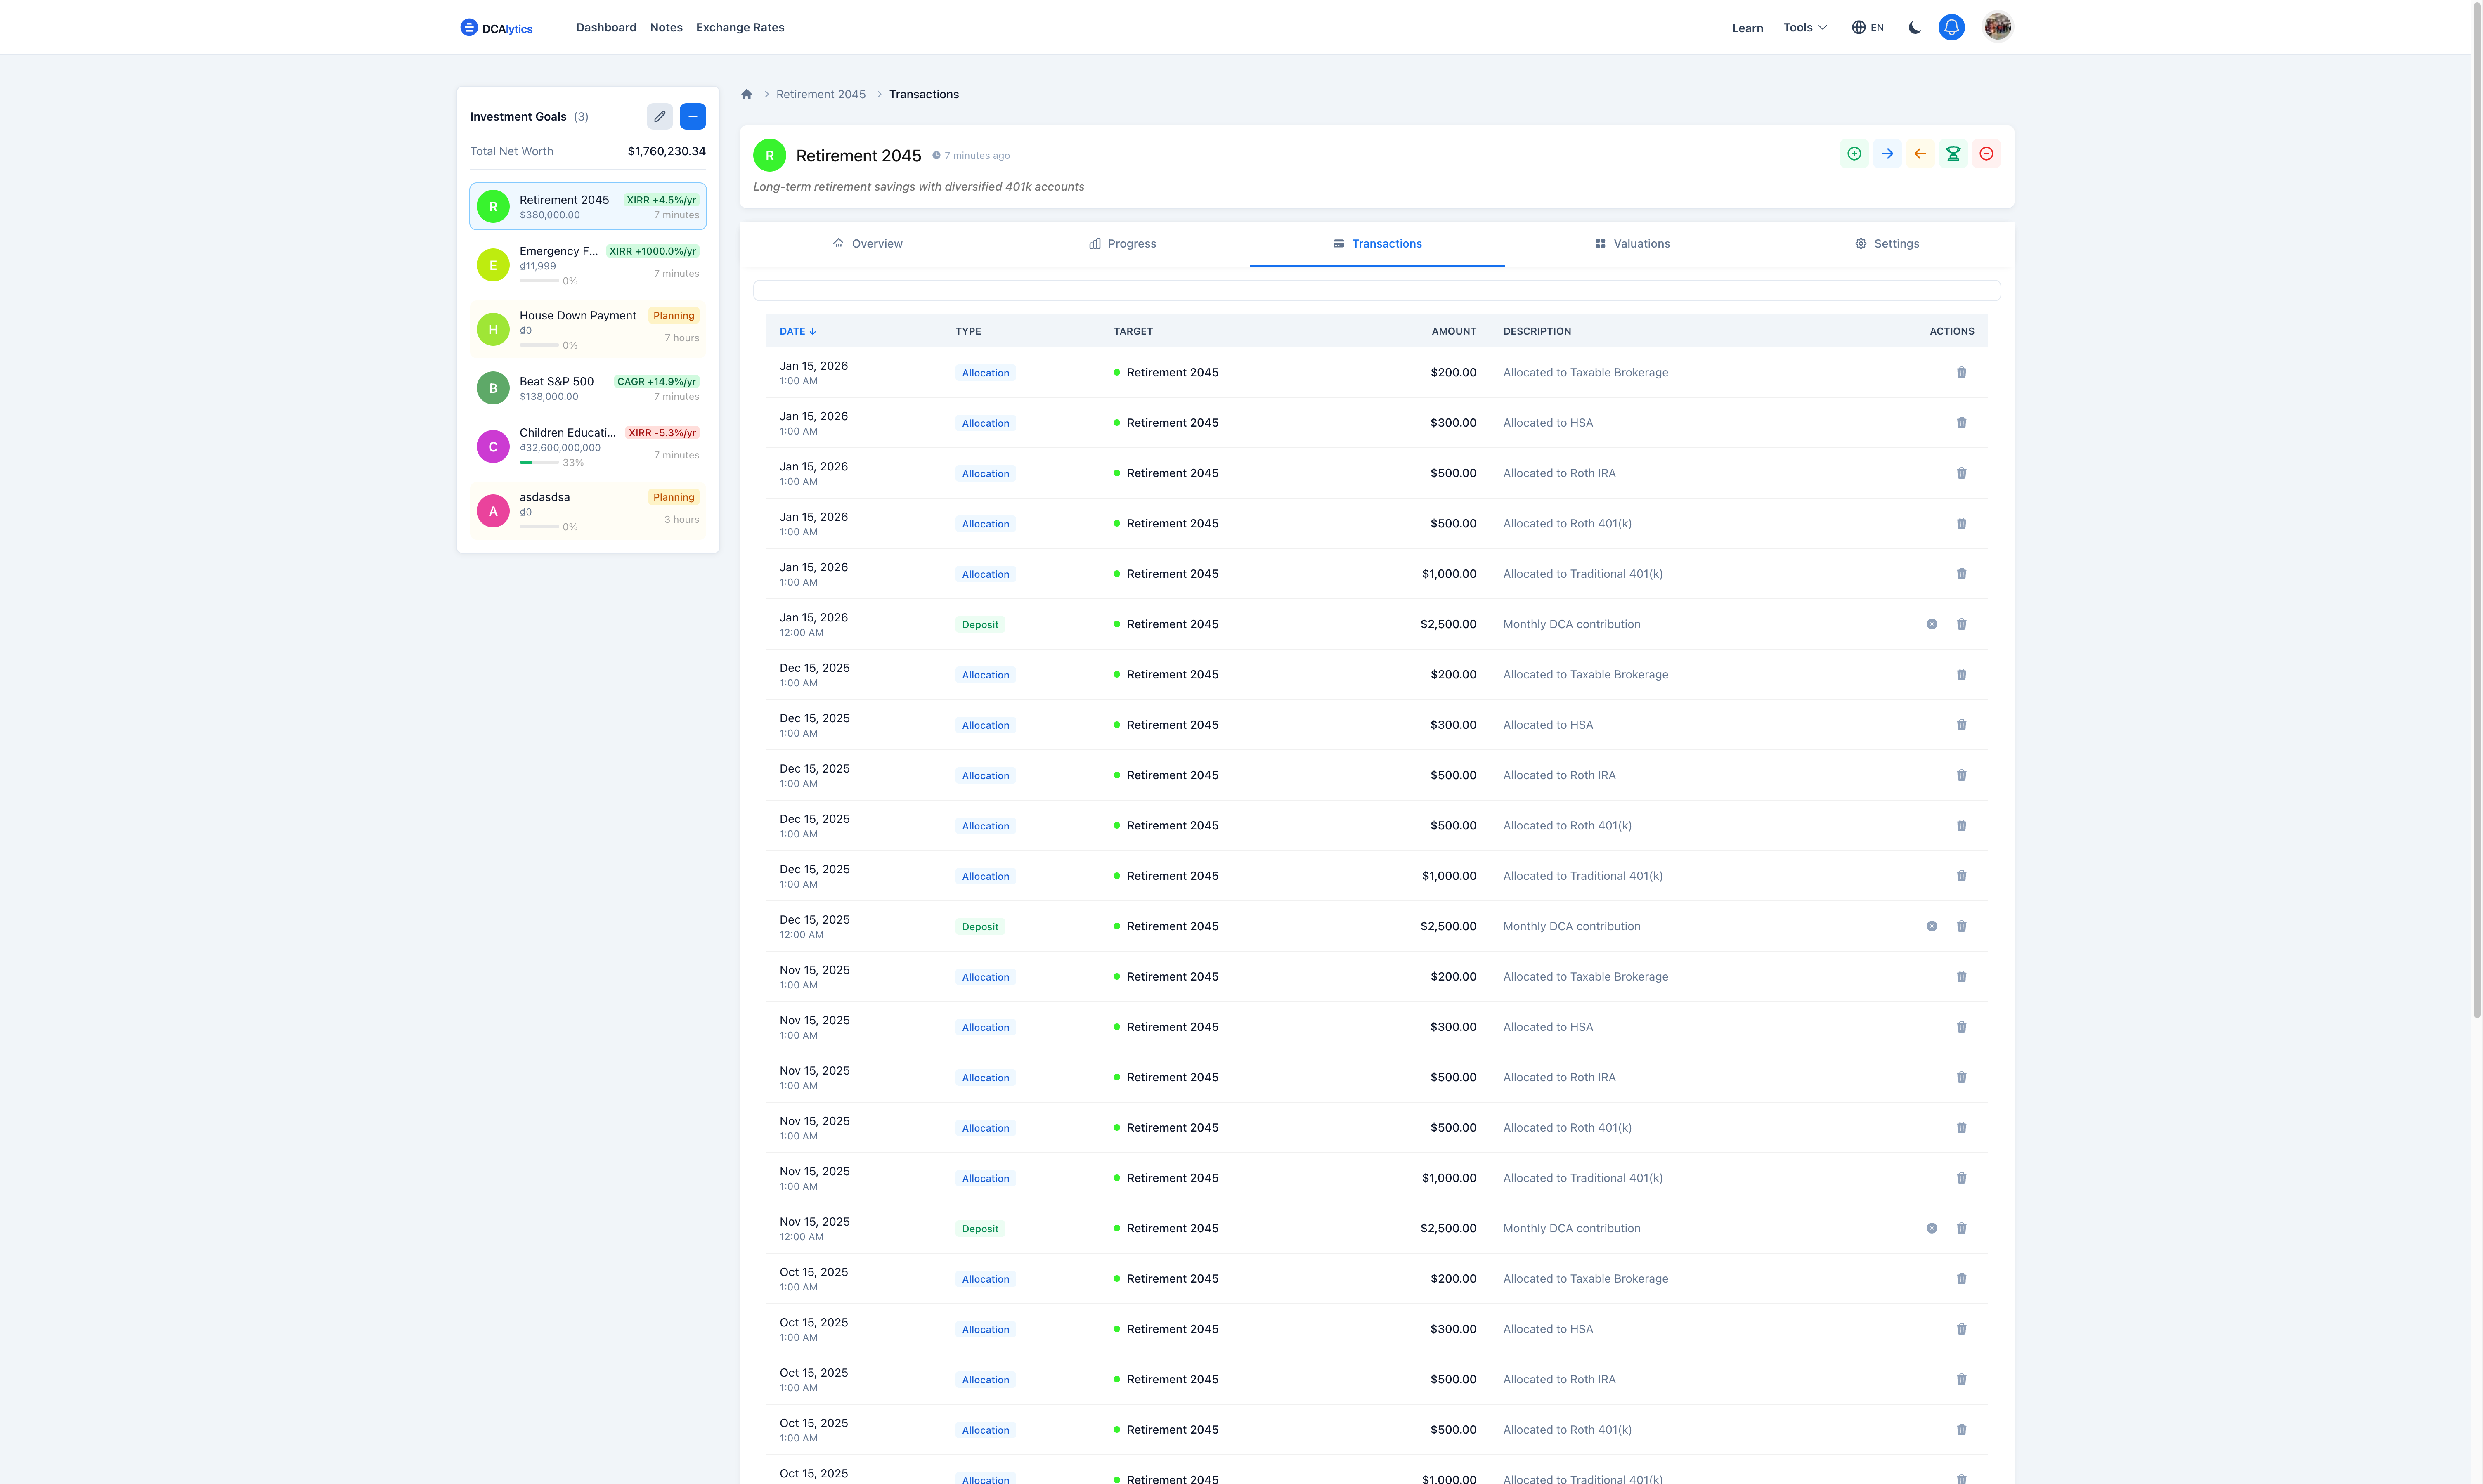Screen dimensions: 2483x1484
Task: Select the orange withdrawal arrow icon
Action: tap(1920, 154)
